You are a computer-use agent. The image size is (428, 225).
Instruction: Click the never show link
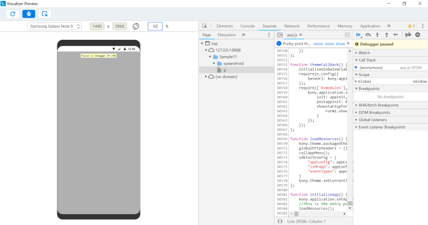[335, 44]
